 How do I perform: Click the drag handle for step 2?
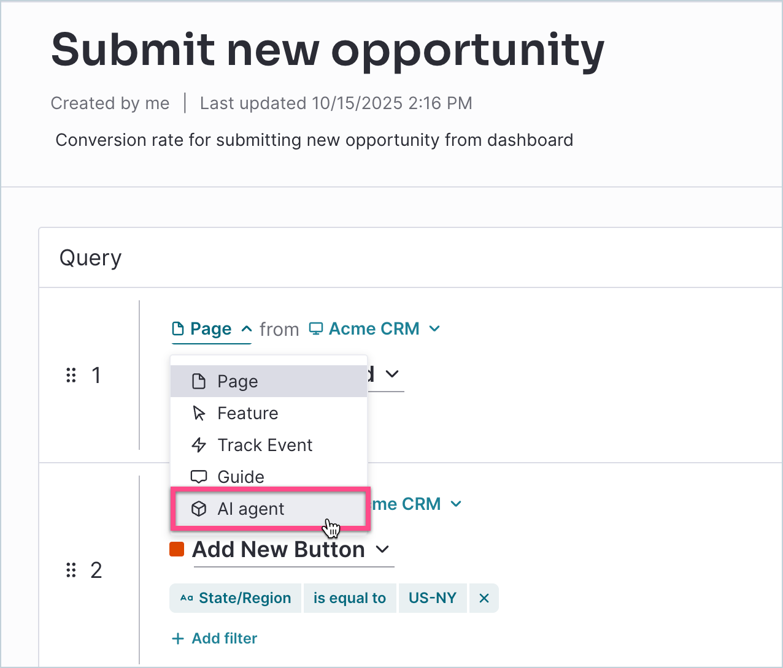coord(71,570)
